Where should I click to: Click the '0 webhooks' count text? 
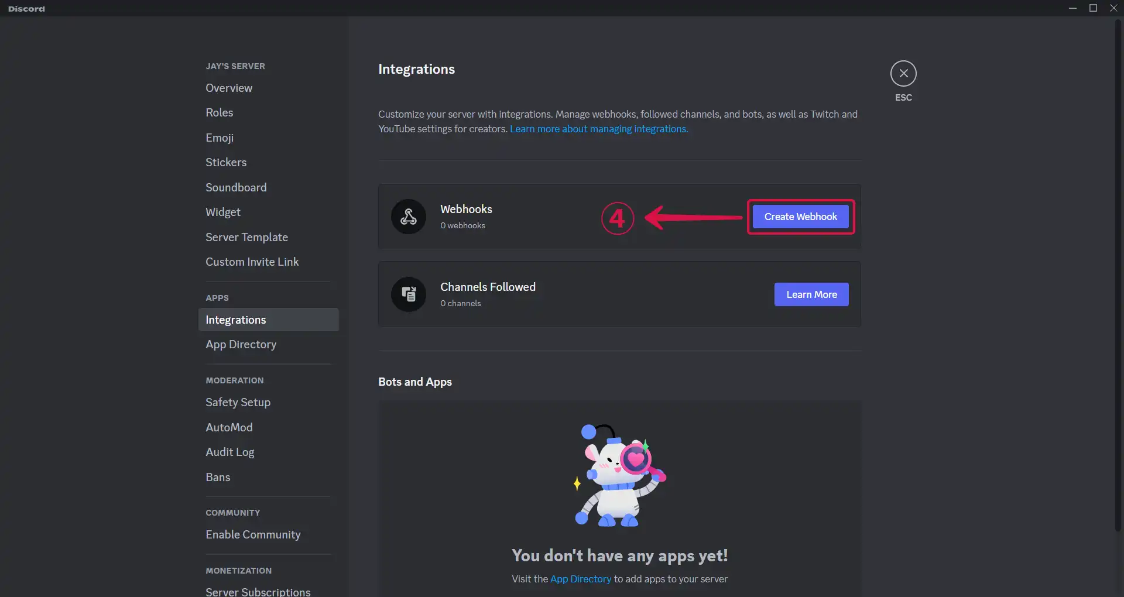pyautogui.click(x=462, y=225)
